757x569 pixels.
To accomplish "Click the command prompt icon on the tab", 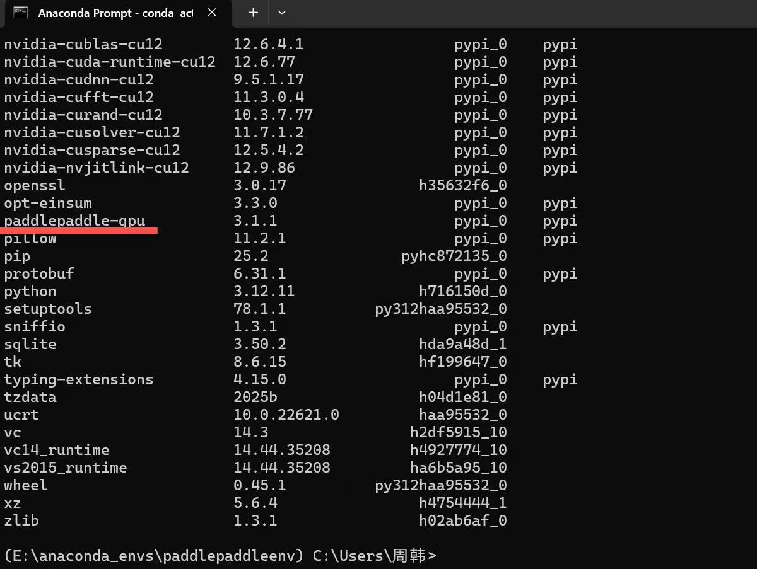I will pos(21,13).
